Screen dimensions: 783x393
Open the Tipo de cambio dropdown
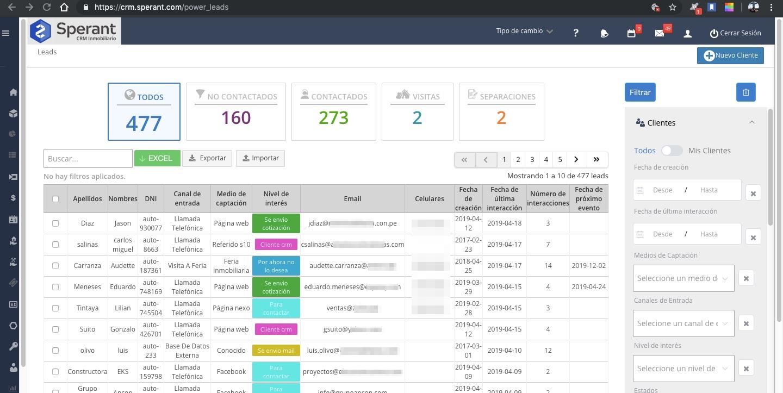(x=524, y=31)
